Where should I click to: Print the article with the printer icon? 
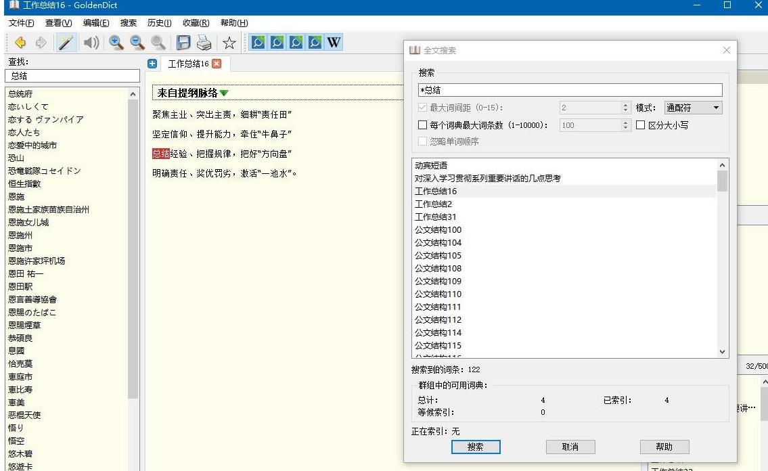[x=204, y=43]
